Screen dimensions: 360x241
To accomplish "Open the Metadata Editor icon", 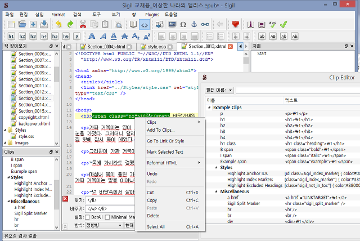I will pos(250,24).
